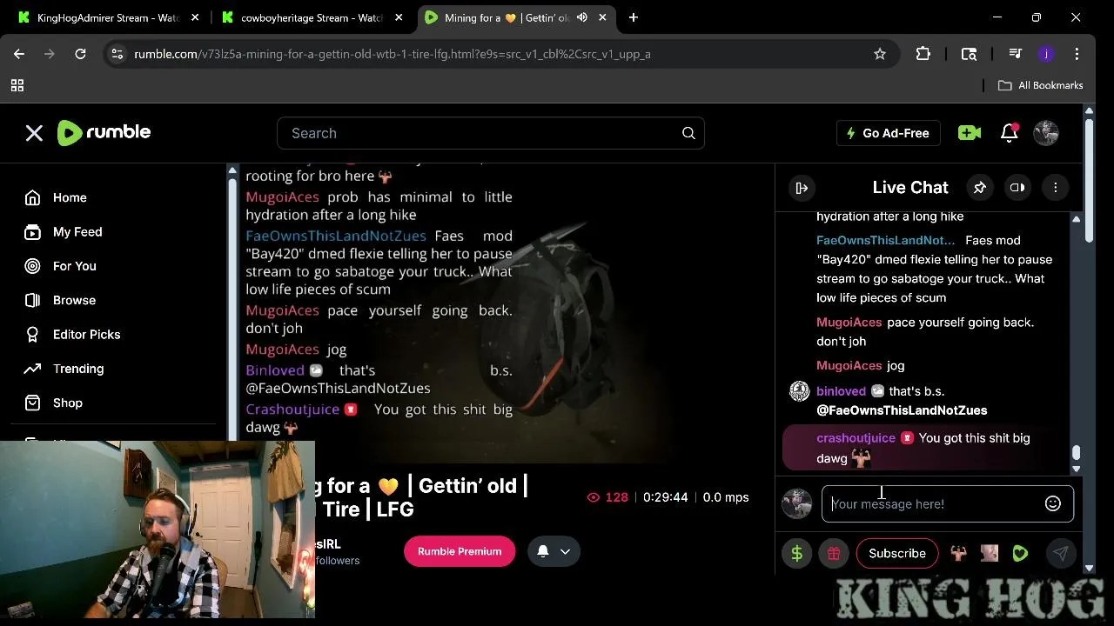Open the emoji picker in message box
Viewport: 1114px width, 626px height.
(x=1053, y=503)
